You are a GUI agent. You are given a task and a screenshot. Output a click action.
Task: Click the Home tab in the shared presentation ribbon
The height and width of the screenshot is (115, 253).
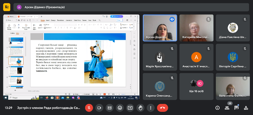(x=43, y=20)
